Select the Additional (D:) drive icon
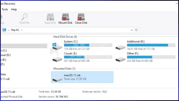This screenshot has height=101, width=179. 120,47
